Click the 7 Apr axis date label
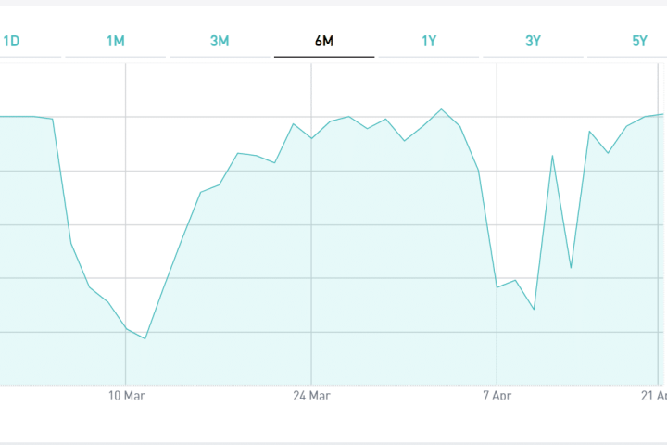The width and height of the screenshot is (667, 445). point(497,396)
